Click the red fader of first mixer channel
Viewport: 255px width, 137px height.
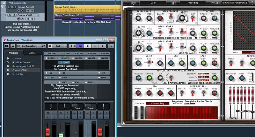[47, 132]
